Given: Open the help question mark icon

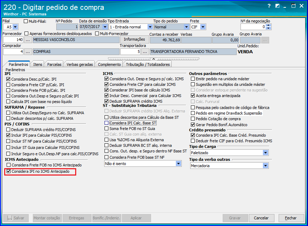Looking at the screenshot, I should 269,6.
